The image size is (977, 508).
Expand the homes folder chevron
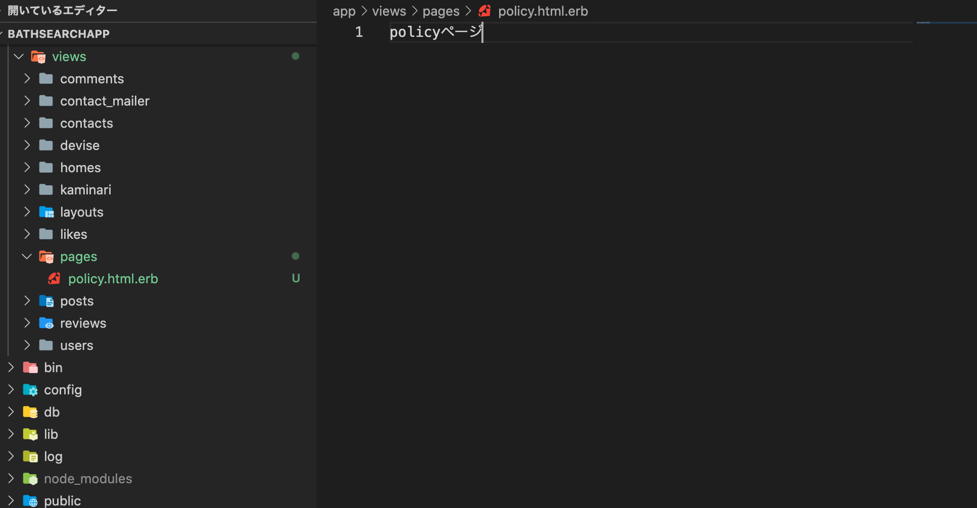(x=27, y=168)
